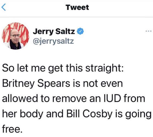
Task: Click the final word 'free.' in tweet
Action: (12, 129)
